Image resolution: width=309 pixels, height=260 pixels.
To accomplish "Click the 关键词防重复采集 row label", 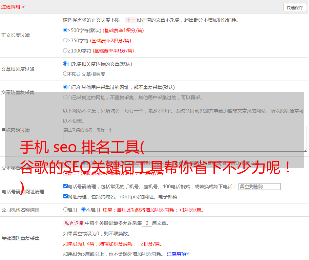I will click(20, 238).
